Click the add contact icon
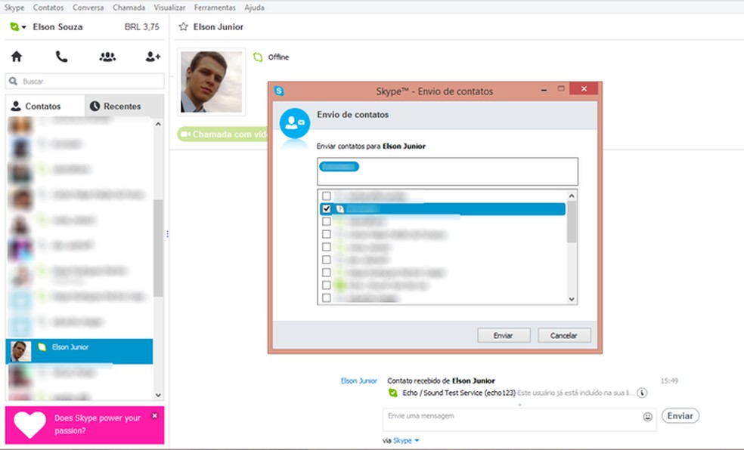 153,56
